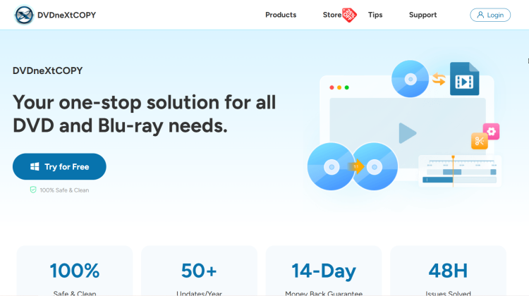The width and height of the screenshot is (529, 296).
Task: Click the video file icon in illustration
Action: tap(465, 78)
